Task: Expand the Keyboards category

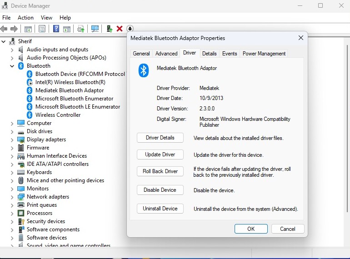Action: tap(12, 172)
